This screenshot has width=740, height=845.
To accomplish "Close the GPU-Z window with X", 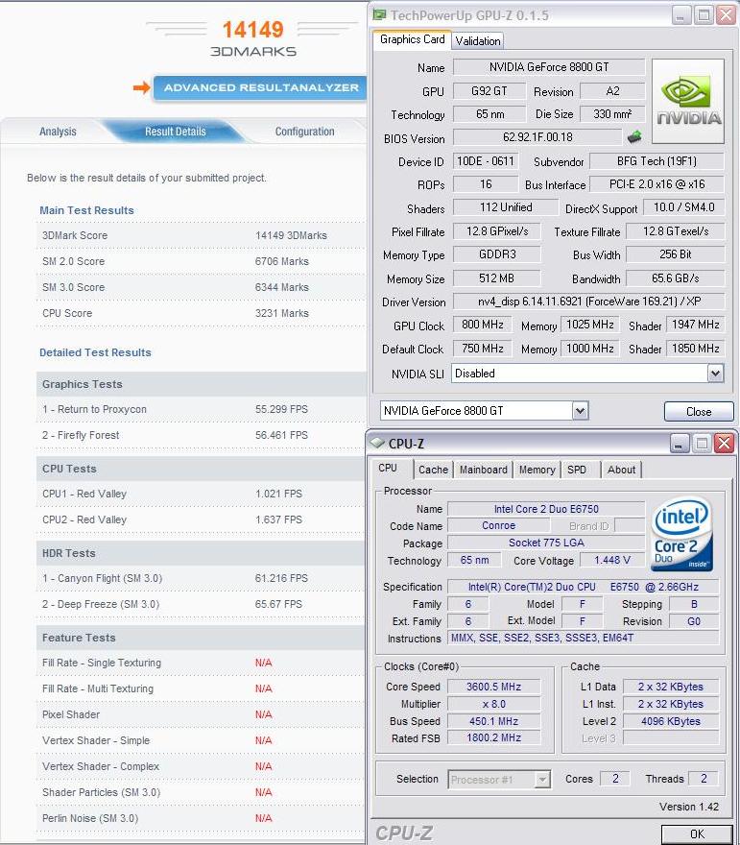I will click(726, 15).
